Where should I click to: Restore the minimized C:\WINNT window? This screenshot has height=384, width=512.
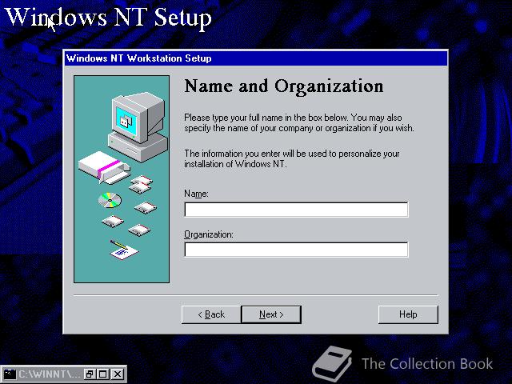pos(89,374)
